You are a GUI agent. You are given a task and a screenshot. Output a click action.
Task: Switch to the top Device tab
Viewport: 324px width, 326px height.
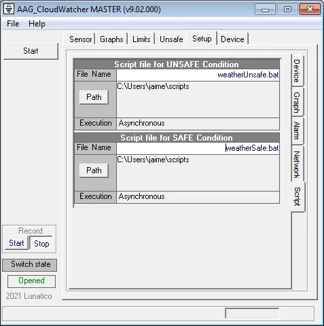(x=232, y=39)
